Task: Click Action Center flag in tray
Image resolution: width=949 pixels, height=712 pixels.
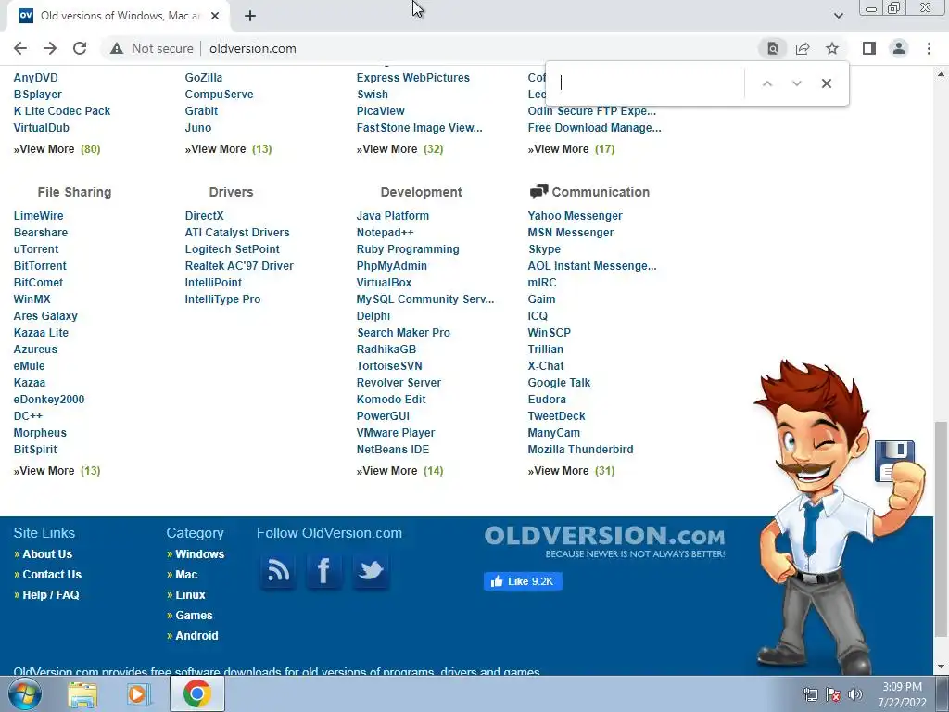Action: point(833,694)
